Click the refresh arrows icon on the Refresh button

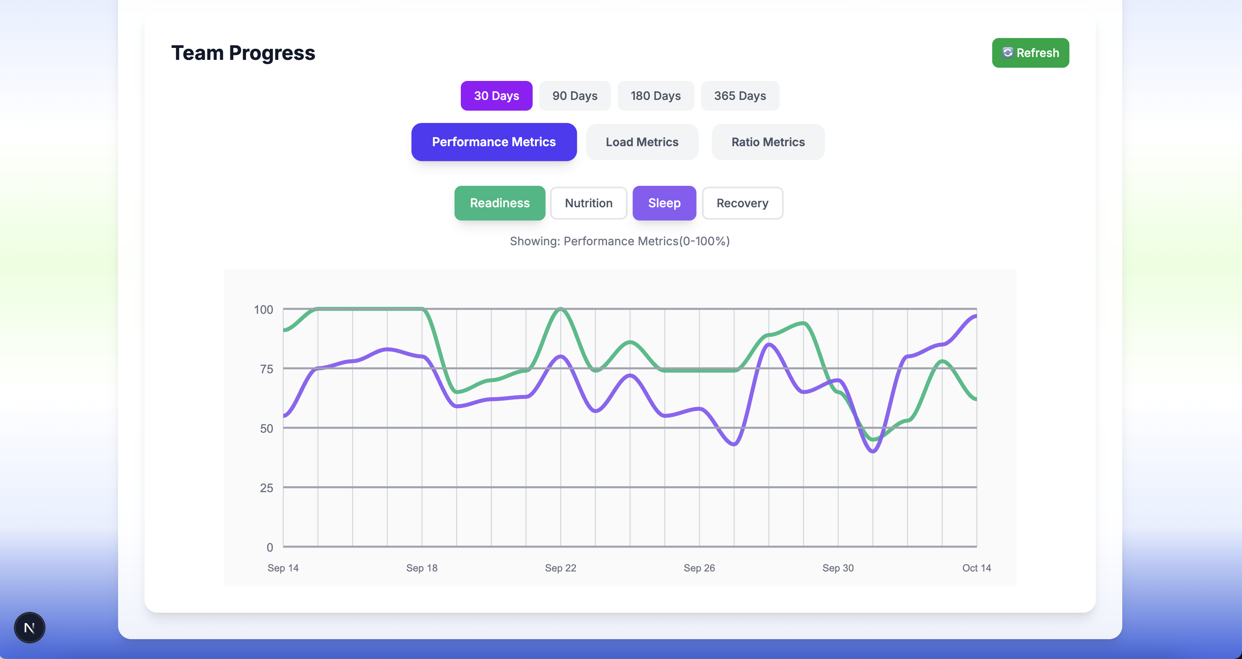[x=1007, y=52]
